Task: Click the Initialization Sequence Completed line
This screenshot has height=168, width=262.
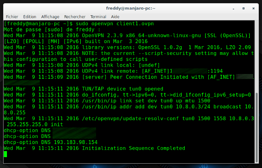Action: click(x=94, y=148)
